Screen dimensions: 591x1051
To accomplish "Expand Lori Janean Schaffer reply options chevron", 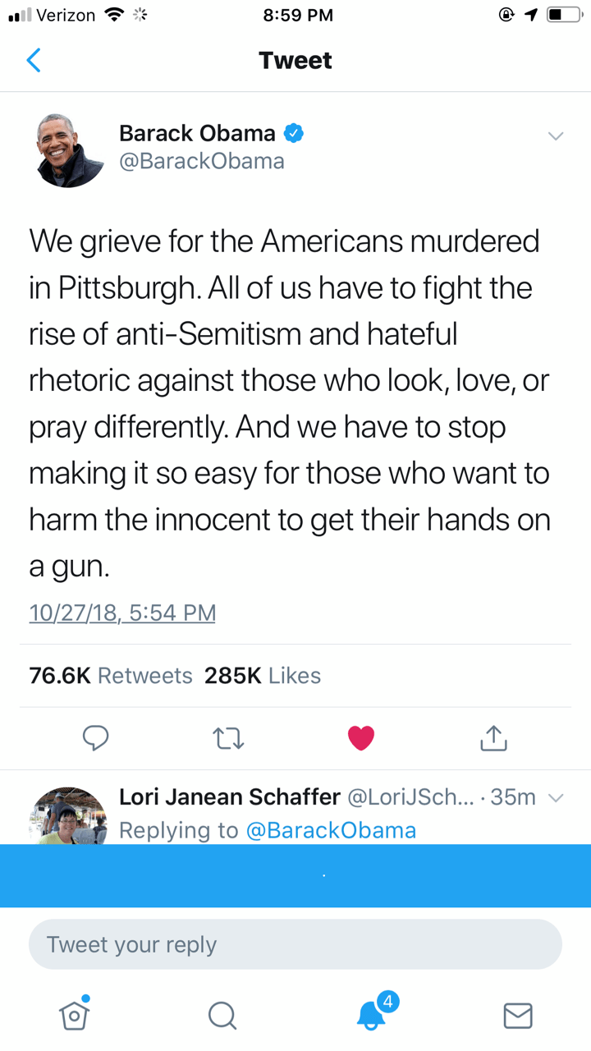I will pyautogui.click(x=556, y=797).
